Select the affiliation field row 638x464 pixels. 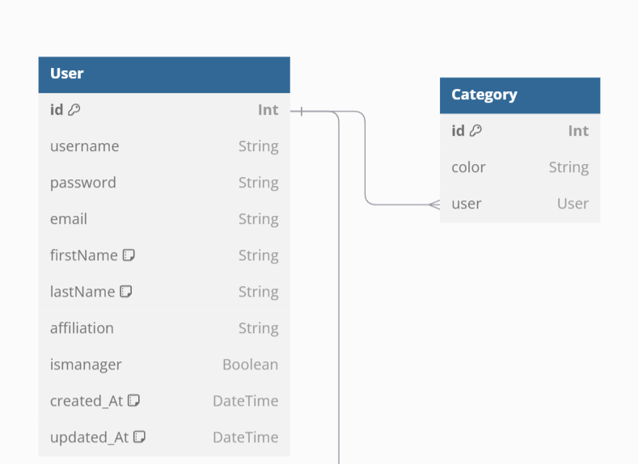pyautogui.click(x=163, y=328)
